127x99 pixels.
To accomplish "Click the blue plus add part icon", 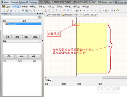I will pos(84,11).
